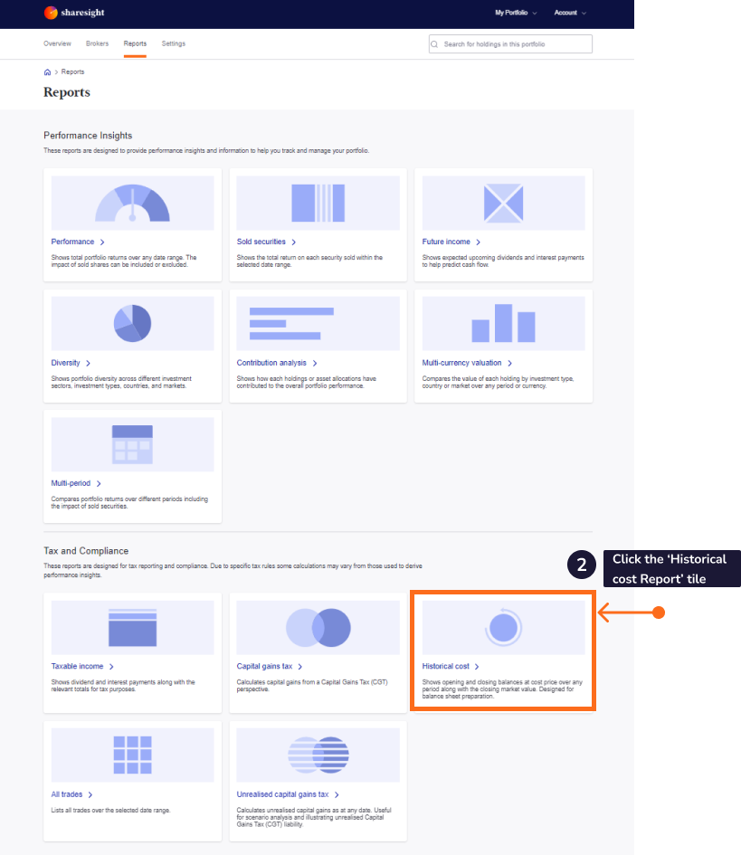741x855 pixels.
Task: Click the home breadcrumb icon
Action: (47, 72)
